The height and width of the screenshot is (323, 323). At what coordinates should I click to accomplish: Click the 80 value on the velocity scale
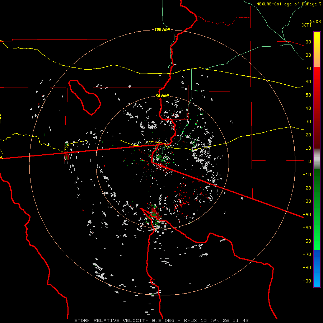308,55
